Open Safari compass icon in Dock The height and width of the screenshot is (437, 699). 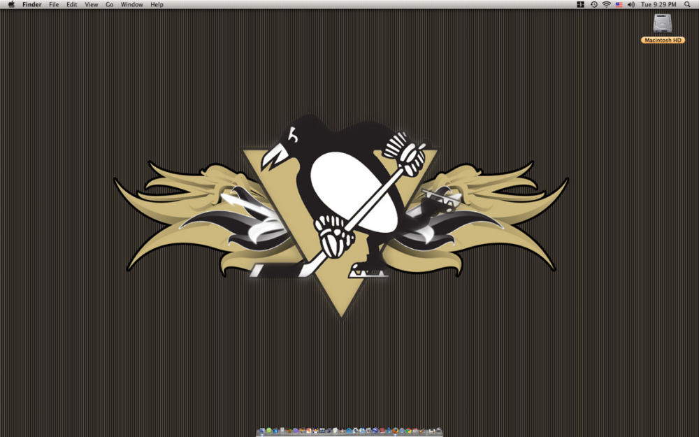[x=402, y=431]
